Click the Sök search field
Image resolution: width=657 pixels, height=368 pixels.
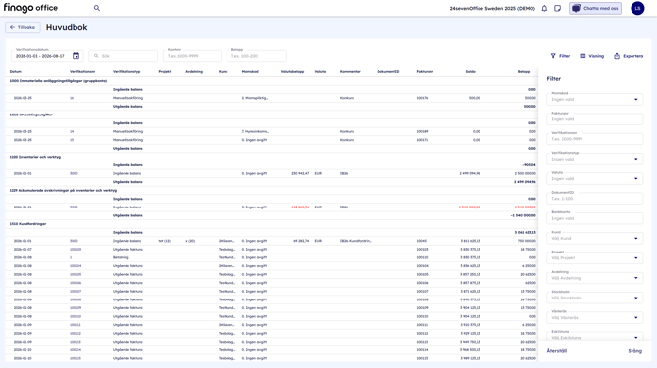(124, 56)
